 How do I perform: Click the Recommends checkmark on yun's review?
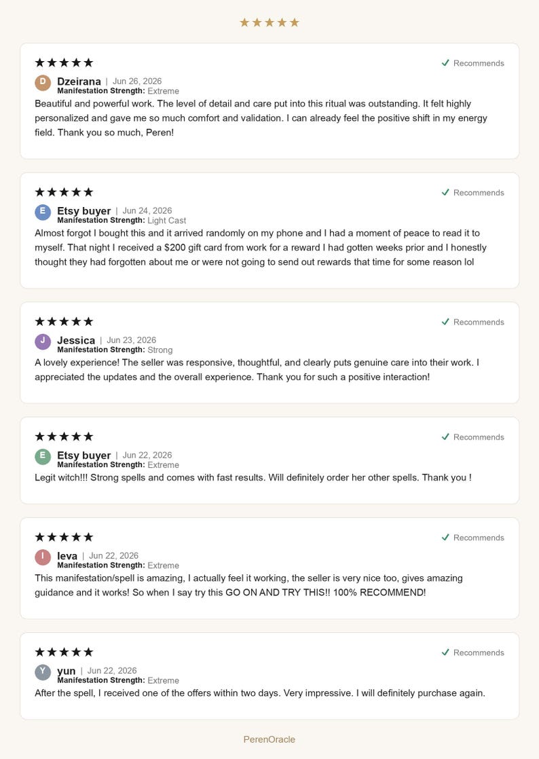click(x=445, y=652)
